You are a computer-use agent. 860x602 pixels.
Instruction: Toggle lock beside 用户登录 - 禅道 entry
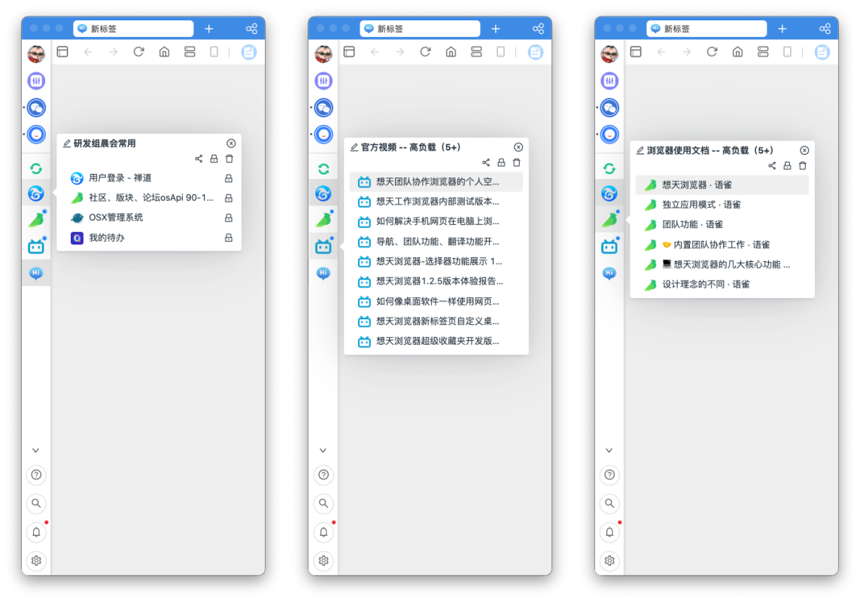(x=229, y=178)
